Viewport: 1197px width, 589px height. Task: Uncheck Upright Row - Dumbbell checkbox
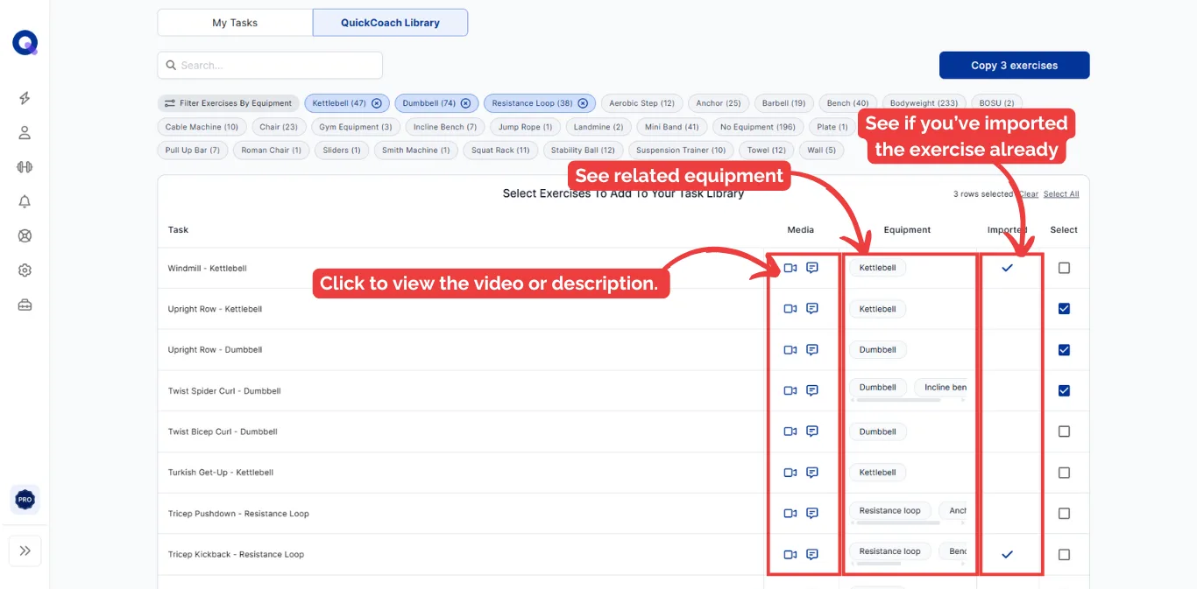click(1064, 349)
